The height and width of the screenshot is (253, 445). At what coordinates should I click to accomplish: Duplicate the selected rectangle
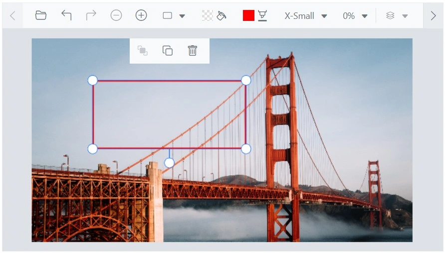coord(168,51)
